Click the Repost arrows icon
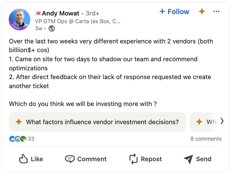Screen dimensions: 232x175 133,159
